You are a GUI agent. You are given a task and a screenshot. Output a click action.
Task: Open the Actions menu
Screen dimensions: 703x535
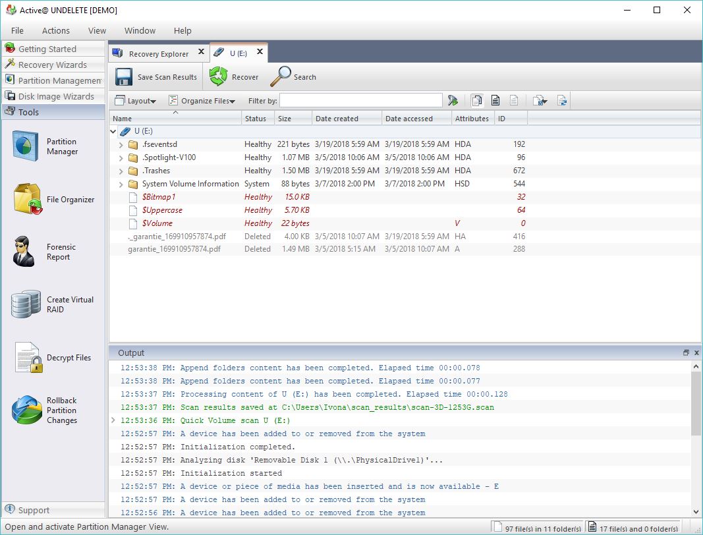pos(55,30)
